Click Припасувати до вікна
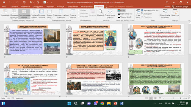 point(110,14)
